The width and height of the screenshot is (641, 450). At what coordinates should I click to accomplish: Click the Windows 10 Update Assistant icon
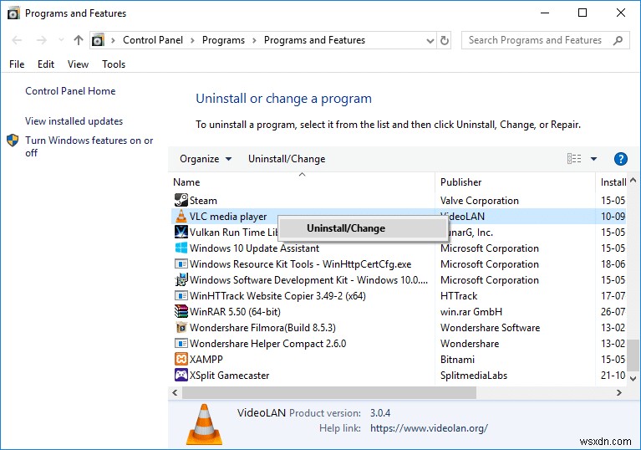181,248
